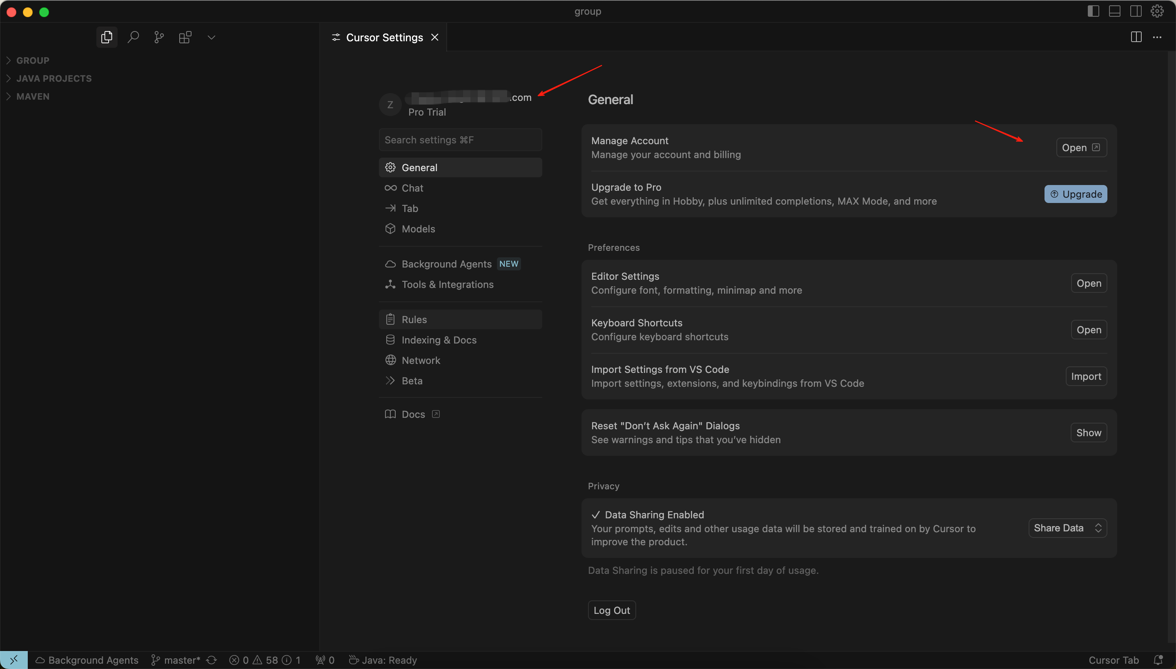This screenshot has width=1176, height=669.
Task: Open notifications bell in status bar
Action: 1158,660
